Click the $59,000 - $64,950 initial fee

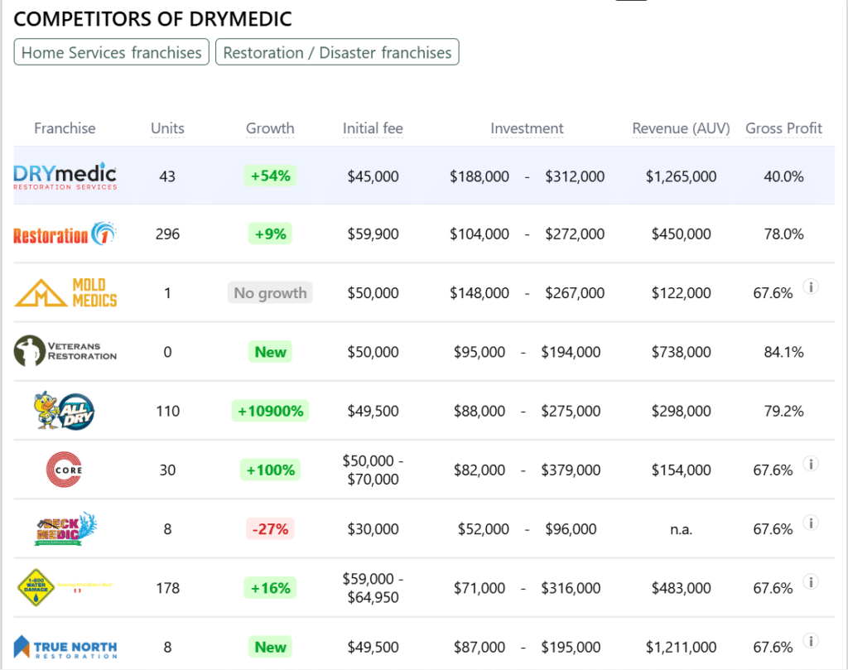pyautogui.click(x=373, y=587)
